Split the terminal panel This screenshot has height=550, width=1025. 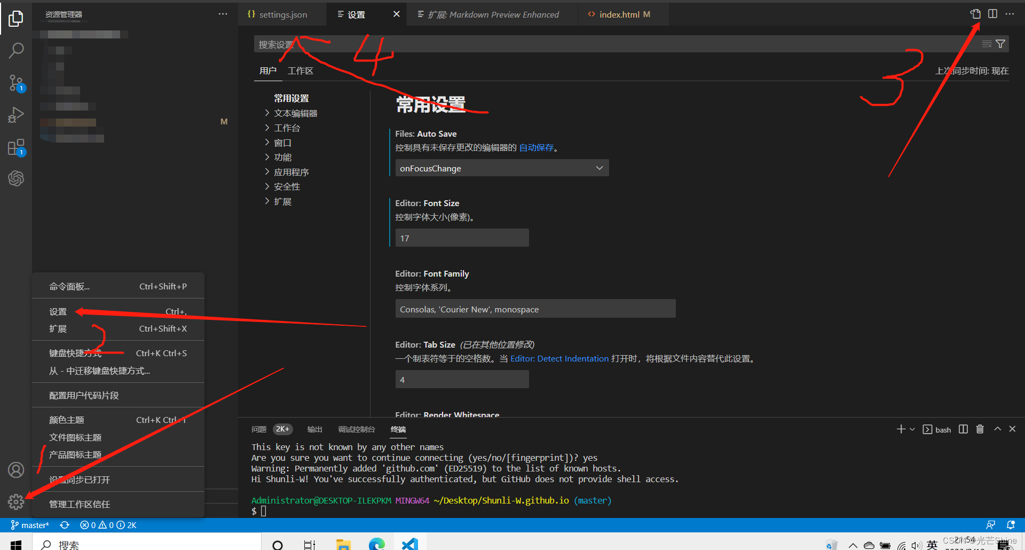pos(963,429)
